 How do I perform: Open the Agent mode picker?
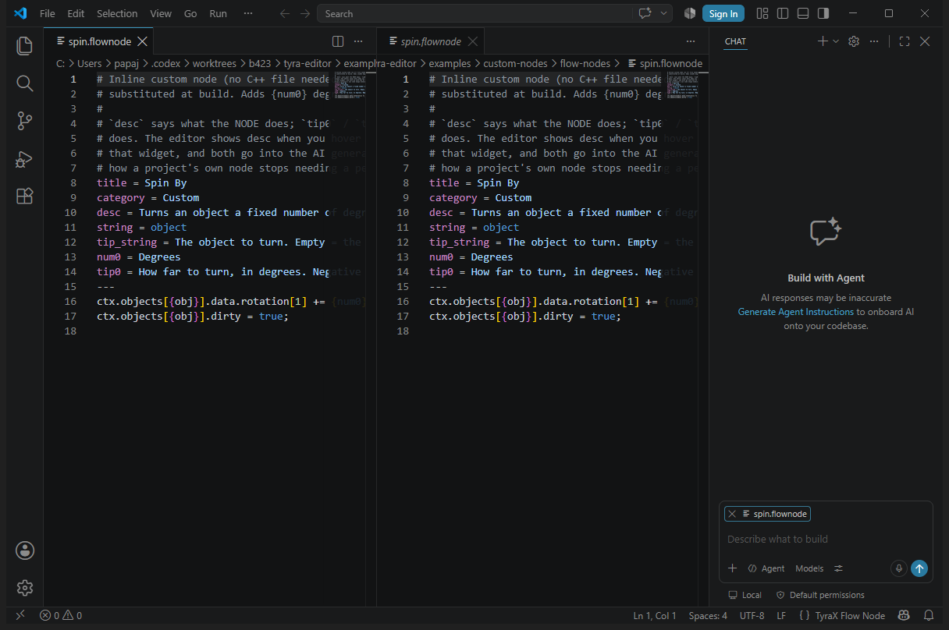(766, 568)
